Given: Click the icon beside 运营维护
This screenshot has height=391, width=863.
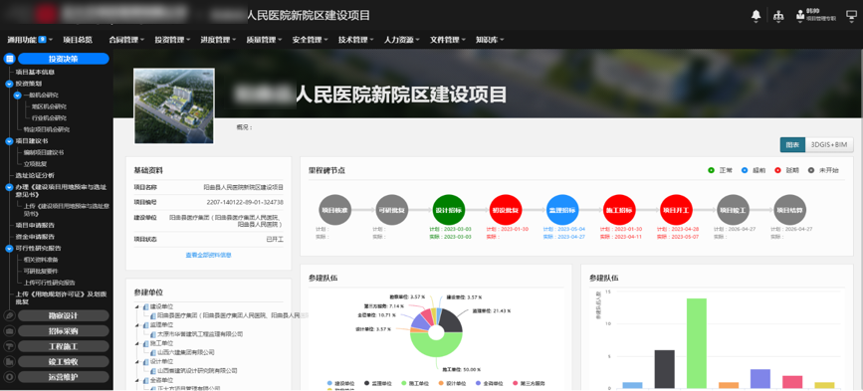Looking at the screenshot, I should pos(9,377).
